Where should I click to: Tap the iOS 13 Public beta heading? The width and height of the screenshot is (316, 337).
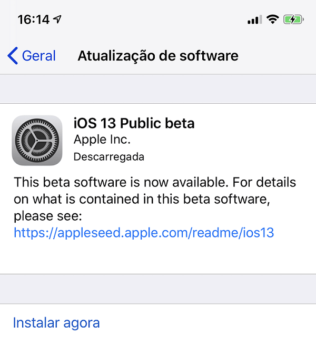(x=134, y=123)
